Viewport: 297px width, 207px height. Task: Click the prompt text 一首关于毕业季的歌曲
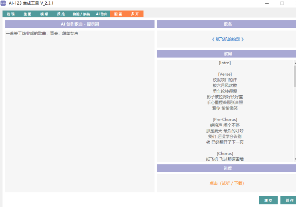[x=26, y=34]
